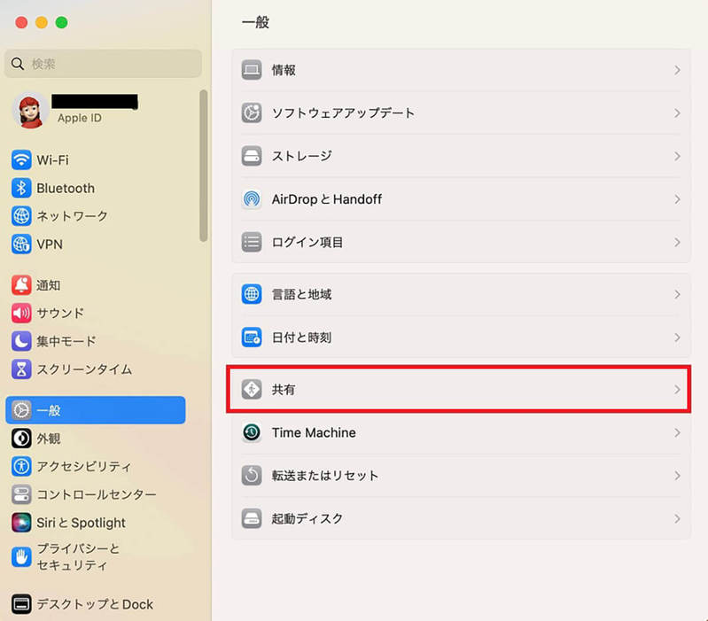Select Bluetooth label in sidebar
The width and height of the screenshot is (708, 621).
[66, 188]
